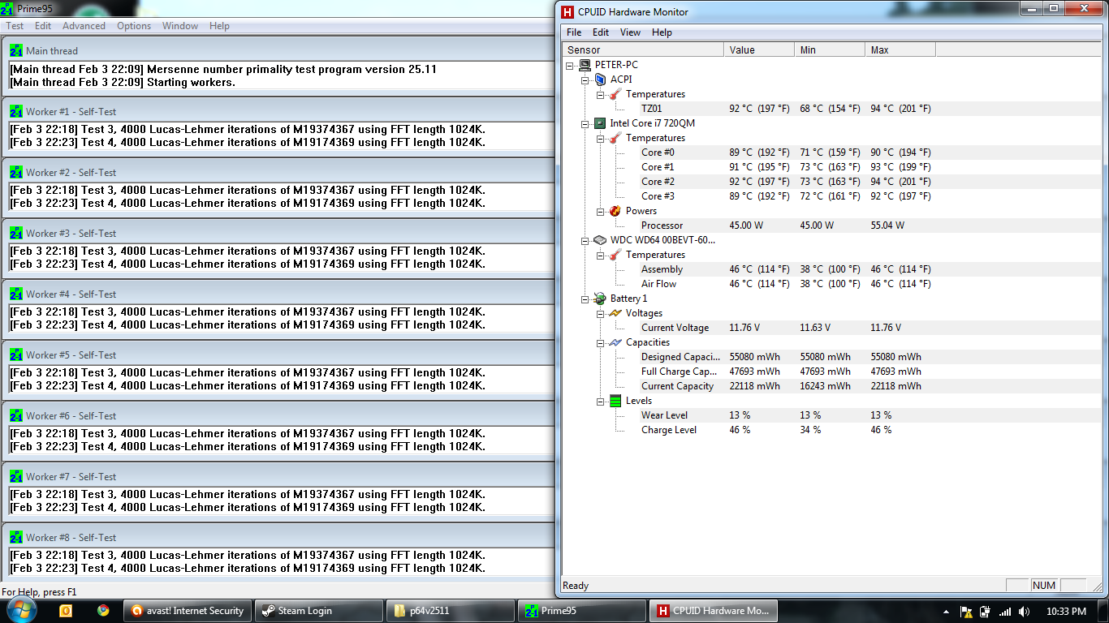Image resolution: width=1109 pixels, height=623 pixels.
Task: Click the Voltages icon under Battery 1
Action: 615,313
